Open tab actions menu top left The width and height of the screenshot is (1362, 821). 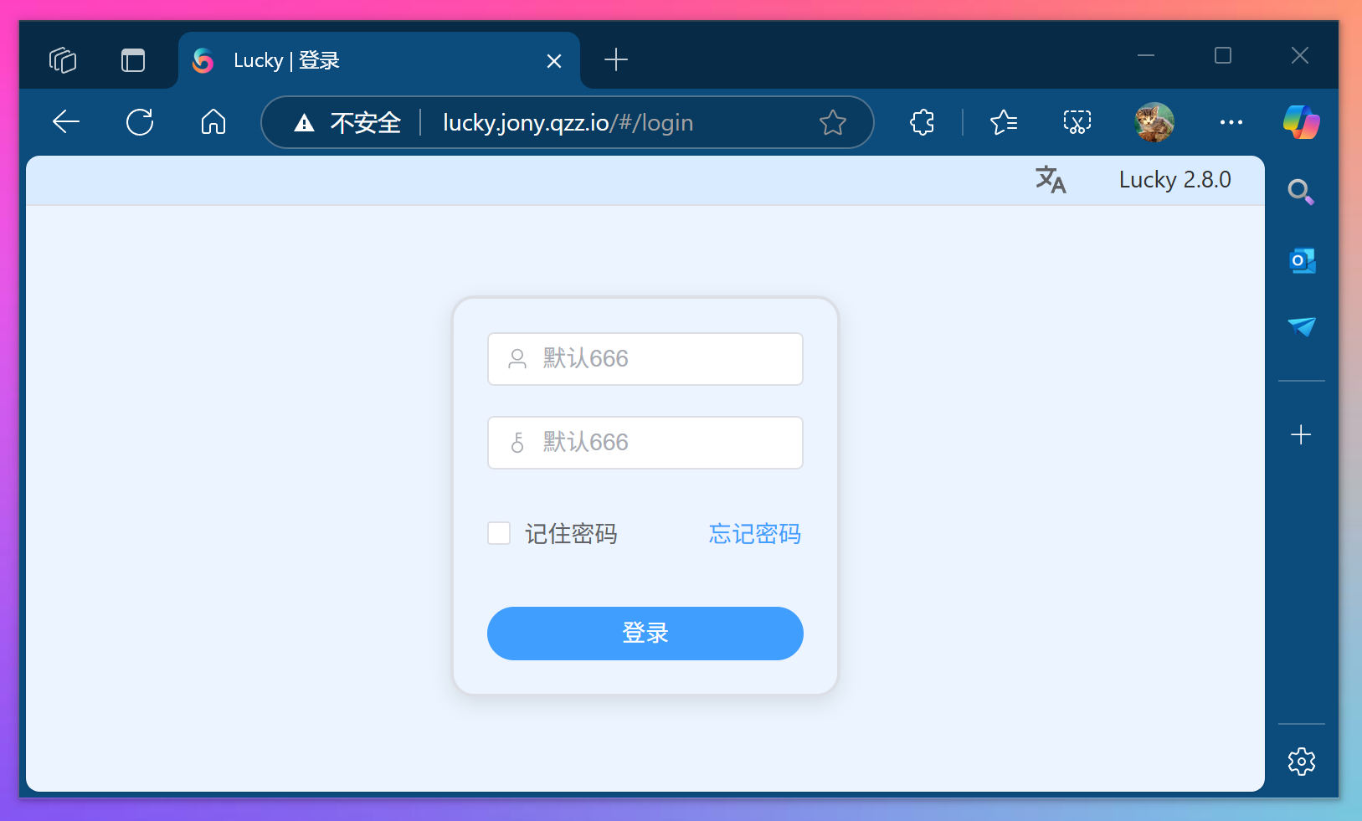point(63,59)
